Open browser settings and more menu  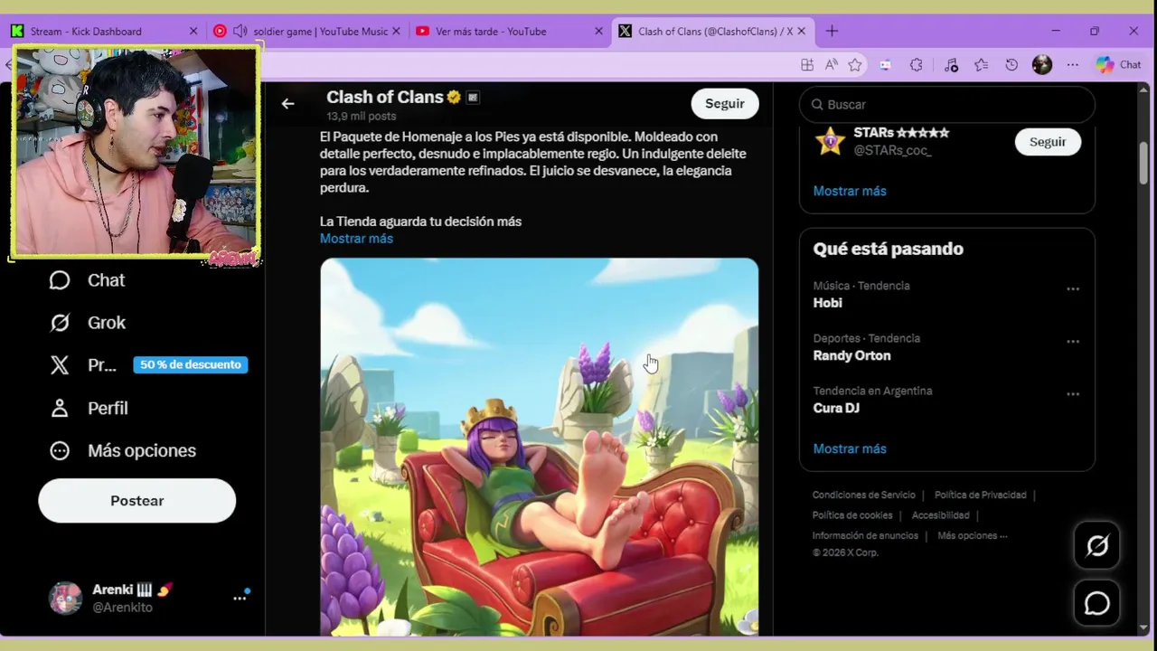pos(1072,65)
